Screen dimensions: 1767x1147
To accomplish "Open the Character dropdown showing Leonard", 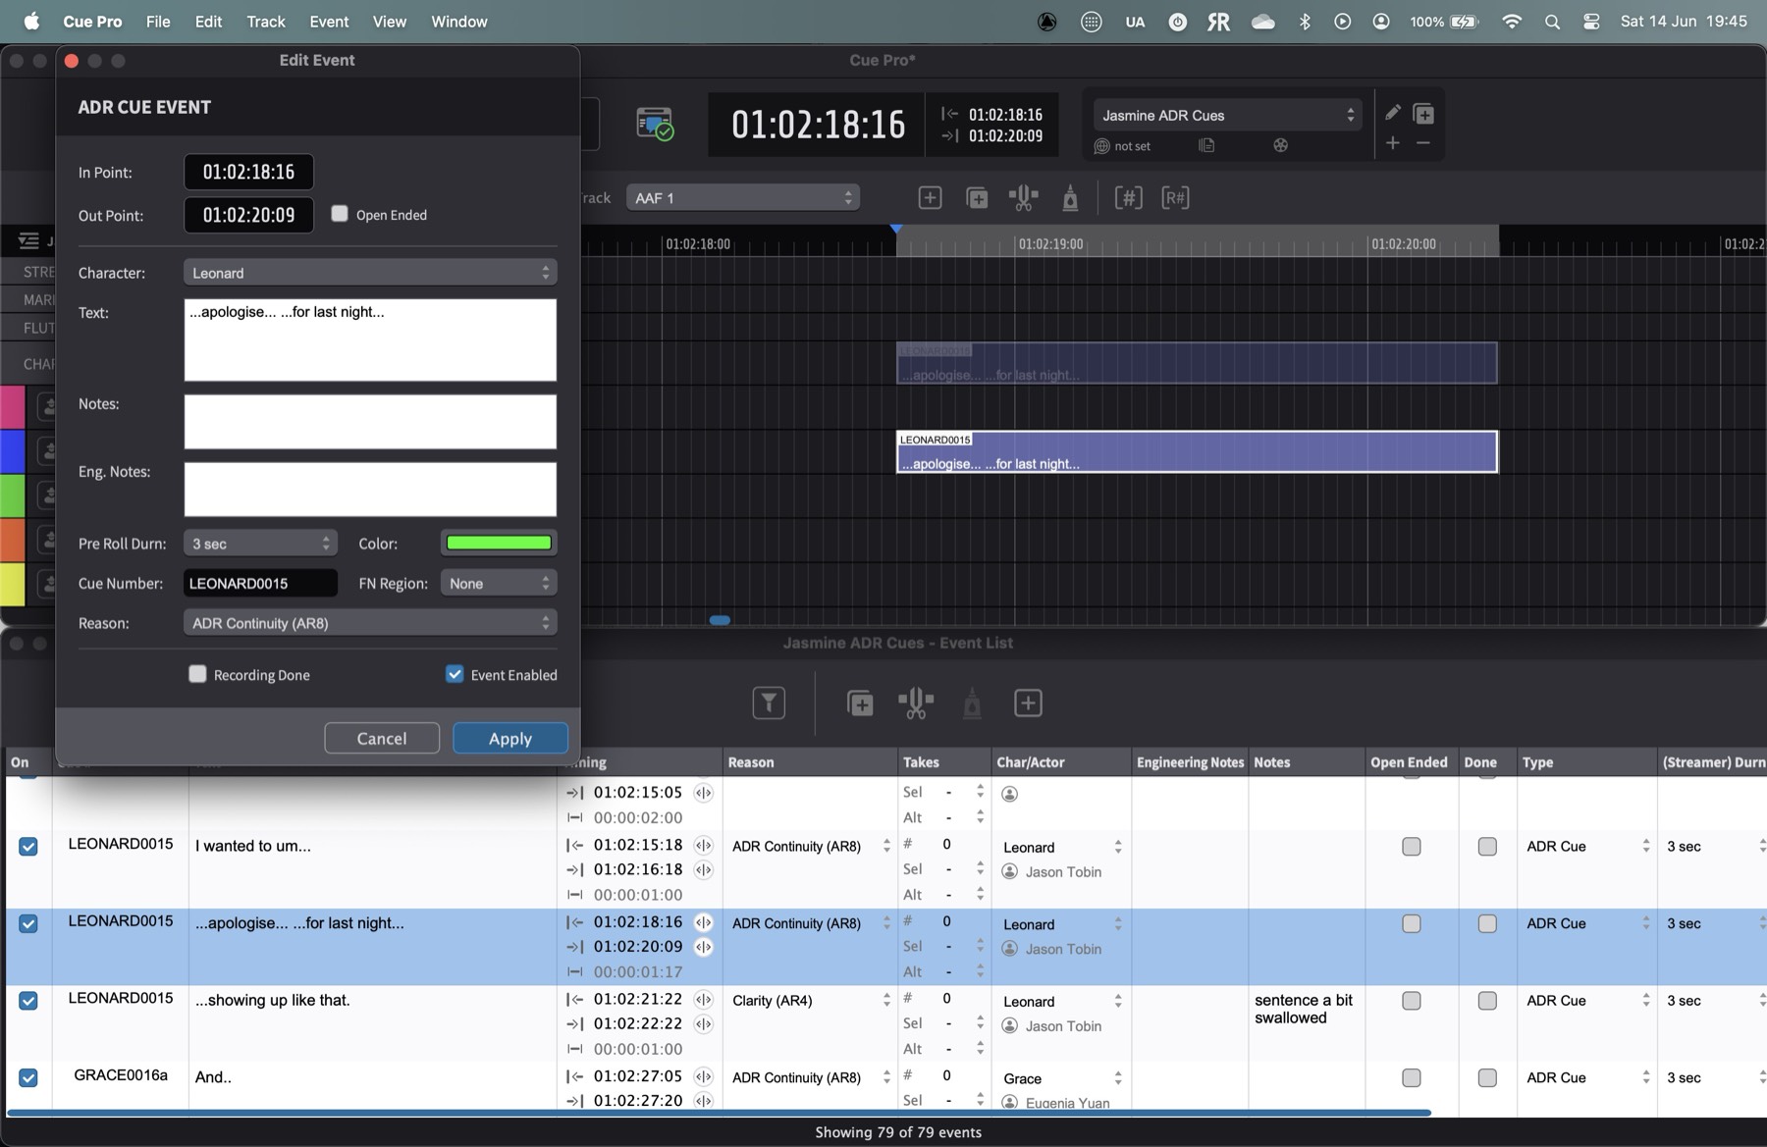I will pyautogui.click(x=370, y=272).
